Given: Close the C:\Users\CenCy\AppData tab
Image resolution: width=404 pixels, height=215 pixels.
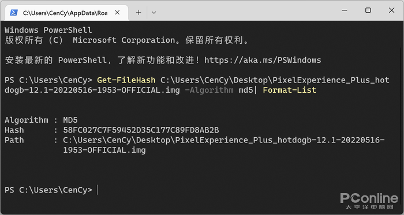Looking at the screenshot, I should coord(117,12).
